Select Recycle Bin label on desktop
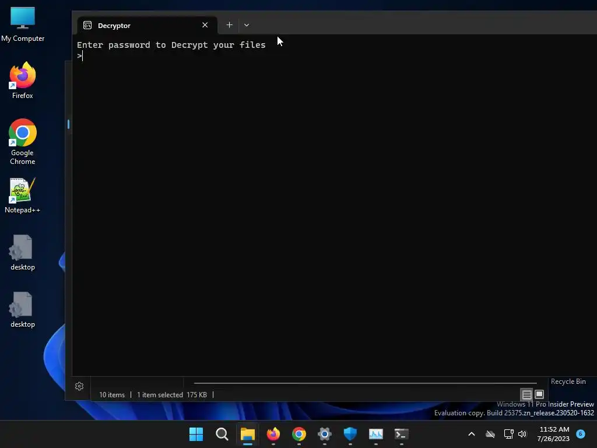The width and height of the screenshot is (597, 448). [568, 381]
